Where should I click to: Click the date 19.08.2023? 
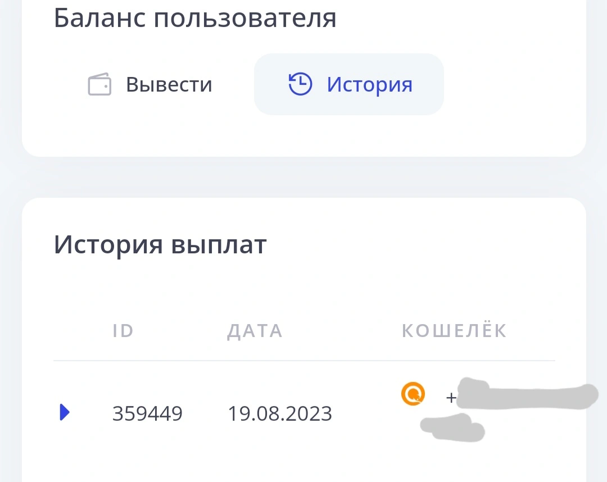pyautogui.click(x=280, y=413)
